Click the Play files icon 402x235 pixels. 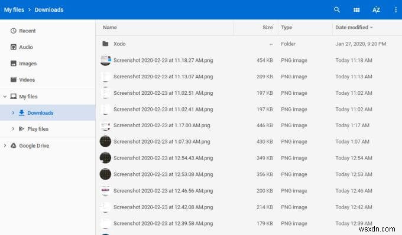point(21,129)
